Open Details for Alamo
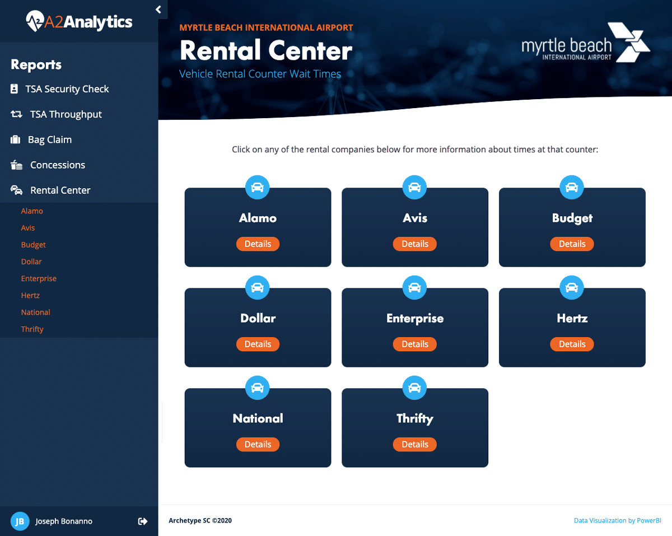 pos(258,244)
